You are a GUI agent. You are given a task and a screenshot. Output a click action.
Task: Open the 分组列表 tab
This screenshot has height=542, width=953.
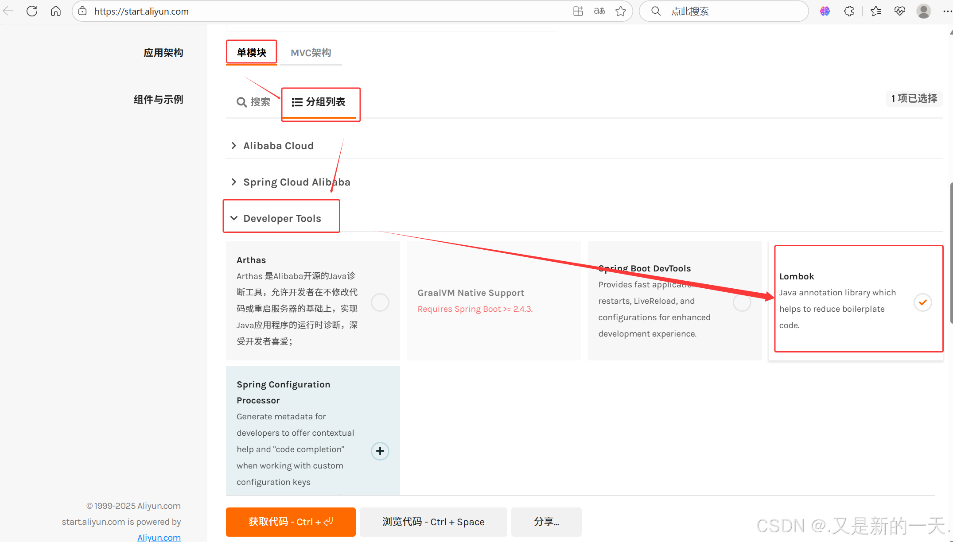click(319, 102)
